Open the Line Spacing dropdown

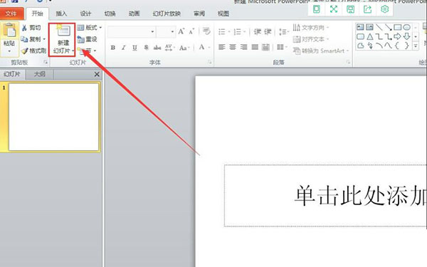click(284, 32)
